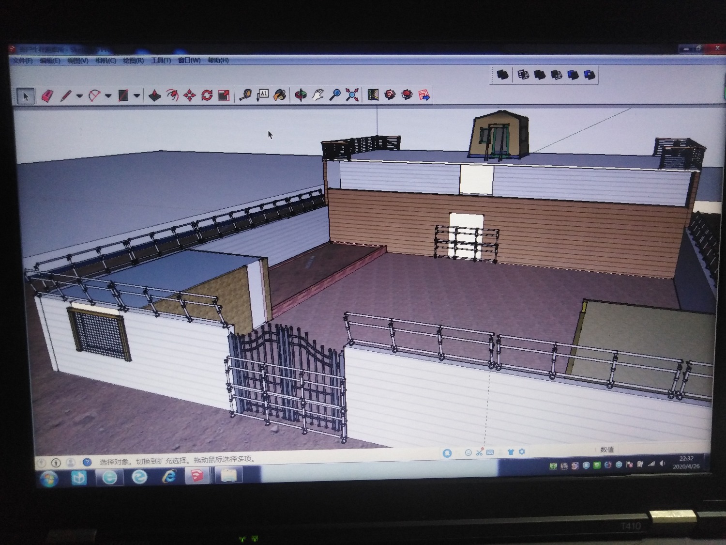Screen dimensions: 726x545
Task: Pick the Move tool with red arrows
Action: pos(190,95)
